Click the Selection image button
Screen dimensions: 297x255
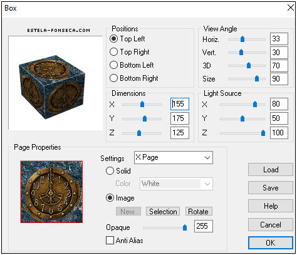pyautogui.click(x=163, y=212)
